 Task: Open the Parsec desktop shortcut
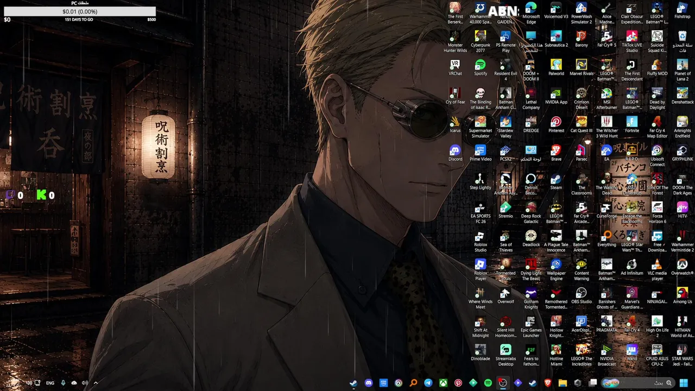click(x=582, y=153)
